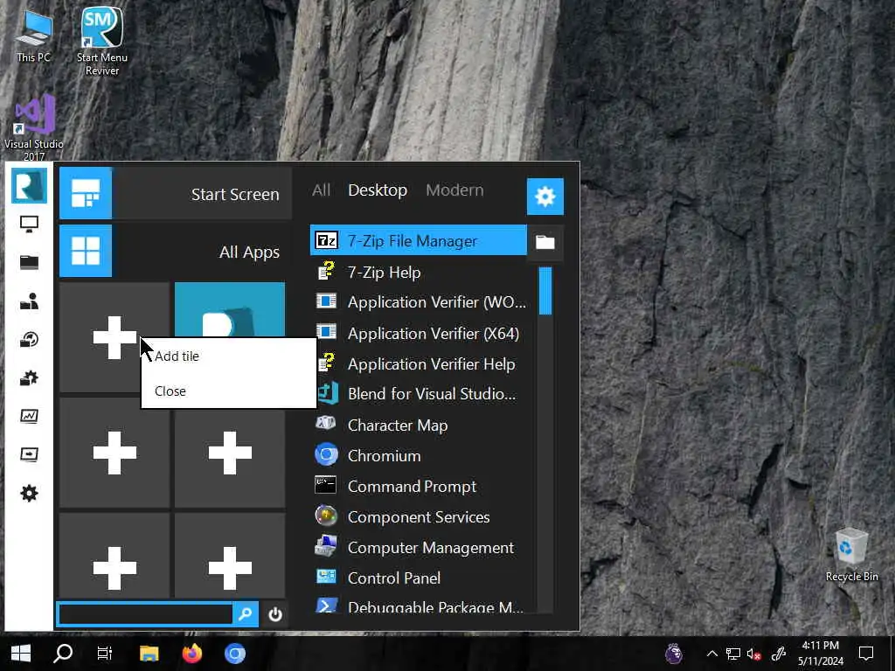This screenshot has height=671, width=895.
Task: Open the All Apps tile
Action: click(175, 251)
